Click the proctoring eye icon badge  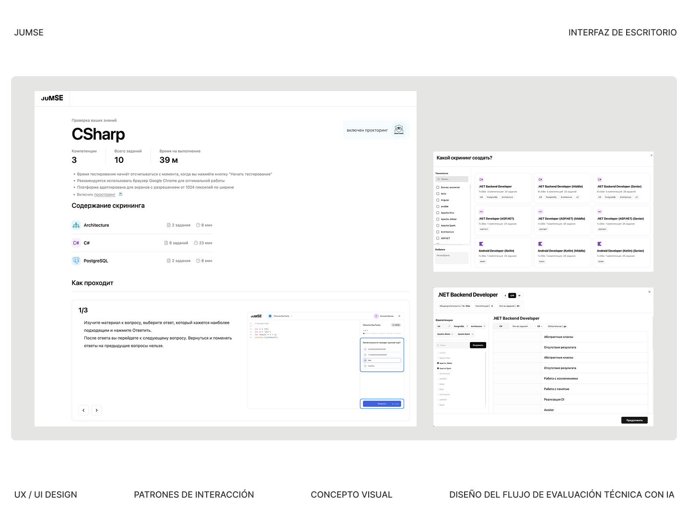[x=399, y=130]
